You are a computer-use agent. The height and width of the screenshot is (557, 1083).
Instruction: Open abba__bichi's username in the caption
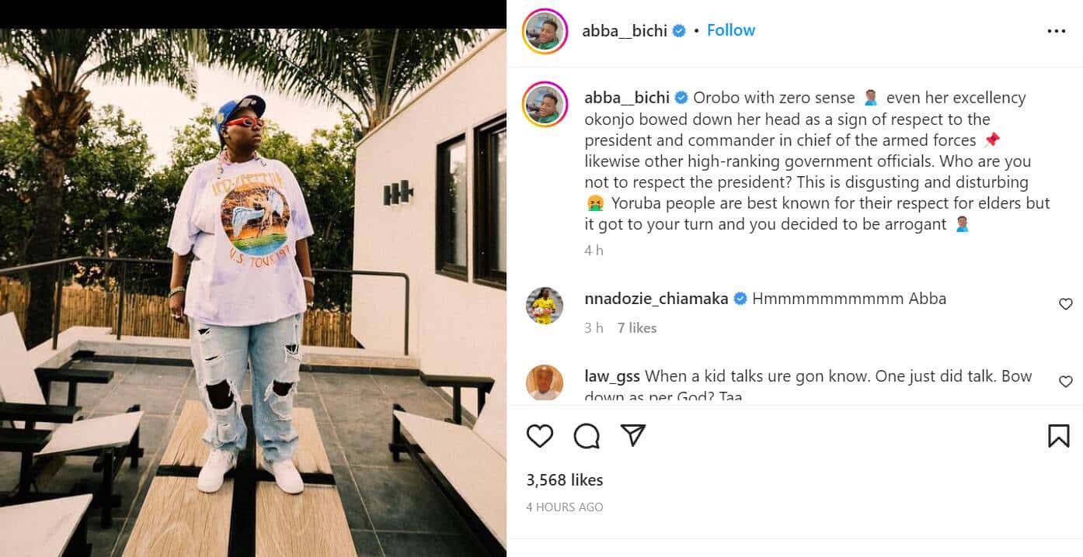625,98
